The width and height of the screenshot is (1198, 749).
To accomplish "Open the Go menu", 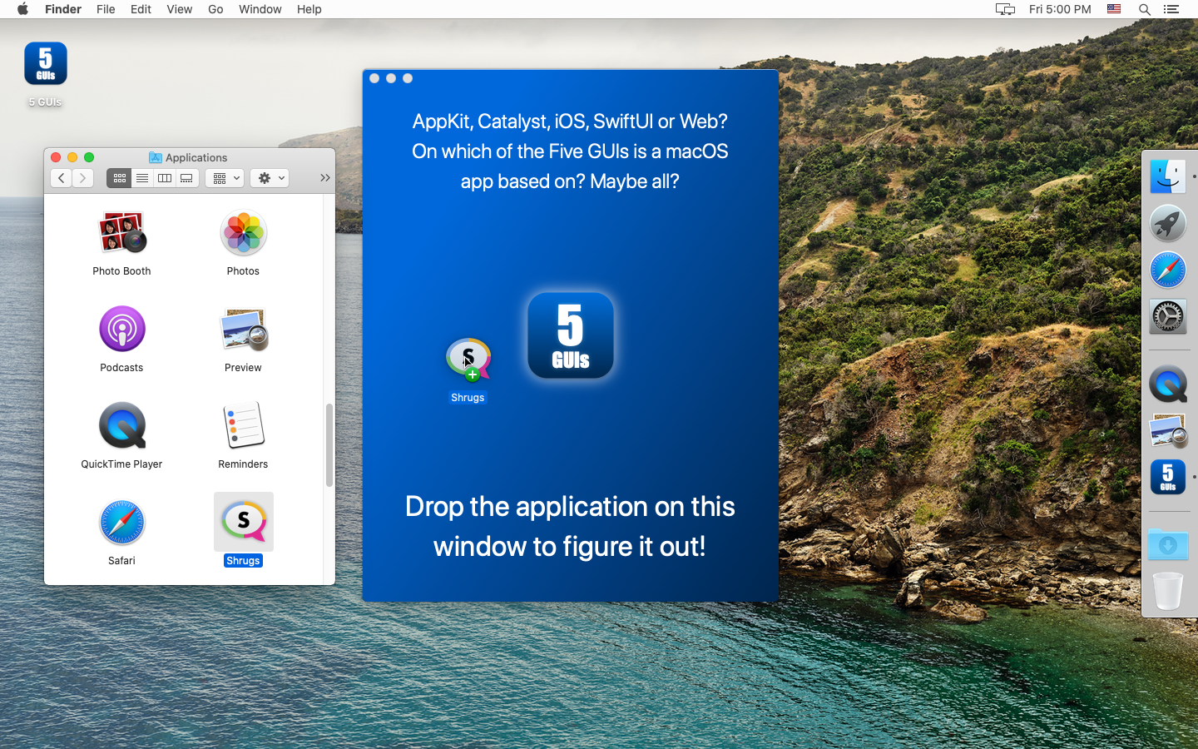I will tap(215, 9).
